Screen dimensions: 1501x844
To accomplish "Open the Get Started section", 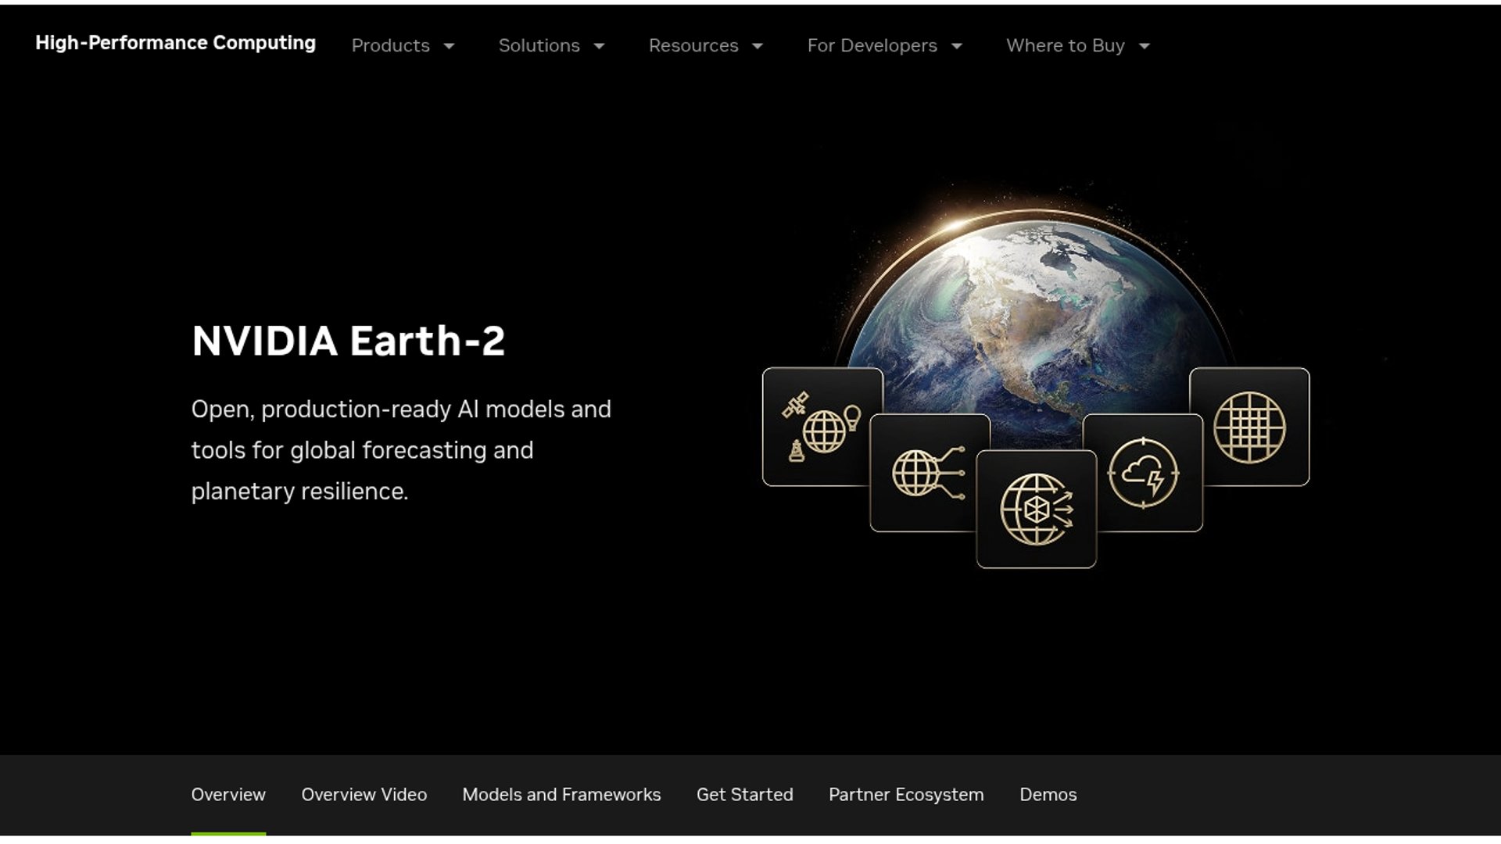I will [744, 795].
